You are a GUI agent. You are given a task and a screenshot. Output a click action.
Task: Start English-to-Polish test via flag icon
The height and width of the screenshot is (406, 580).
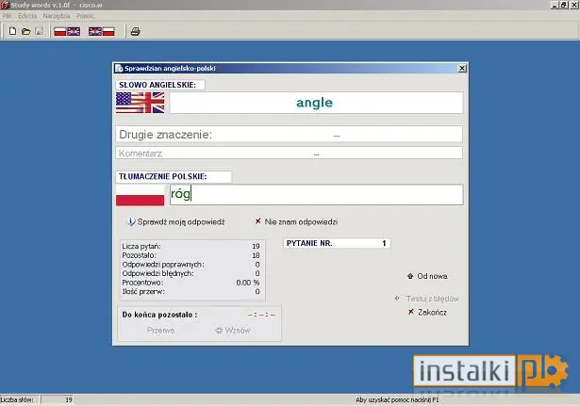point(102,32)
